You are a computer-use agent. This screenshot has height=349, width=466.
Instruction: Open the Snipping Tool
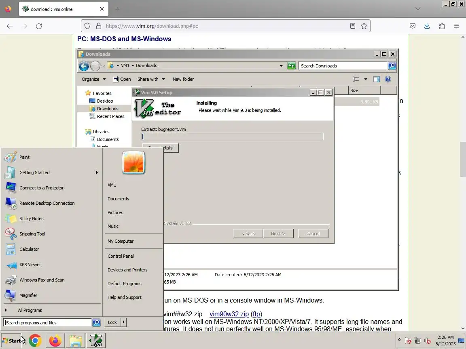[32, 234]
